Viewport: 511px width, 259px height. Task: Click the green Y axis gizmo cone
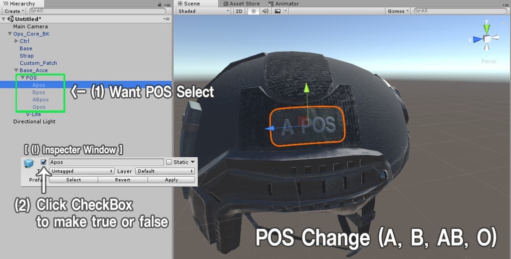[x=487, y=28]
